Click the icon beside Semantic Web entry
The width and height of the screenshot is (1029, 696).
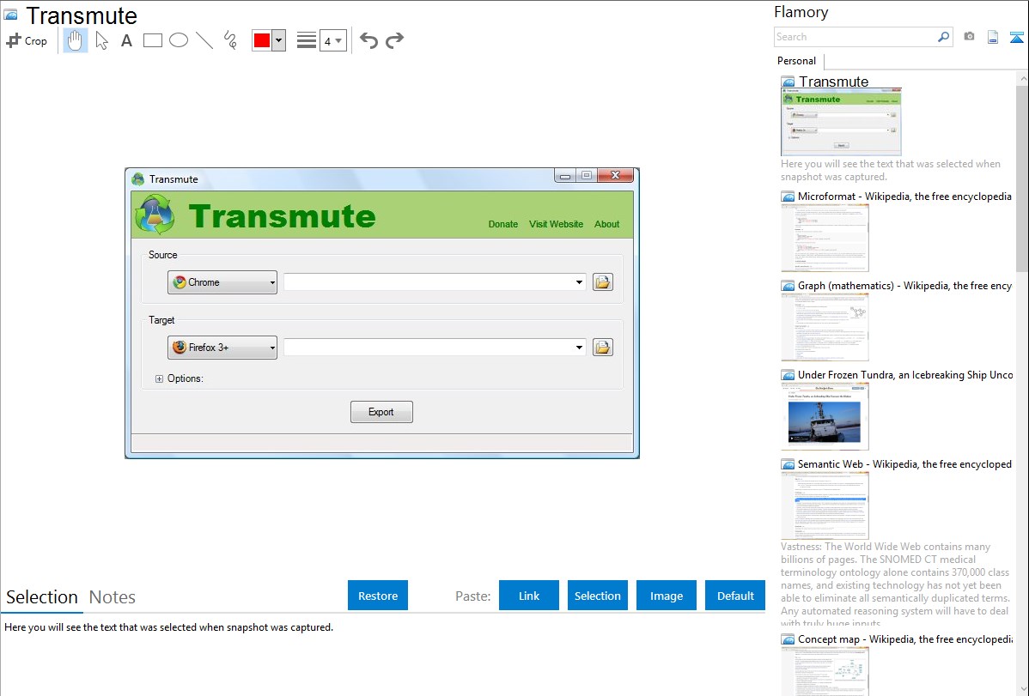click(788, 464)
